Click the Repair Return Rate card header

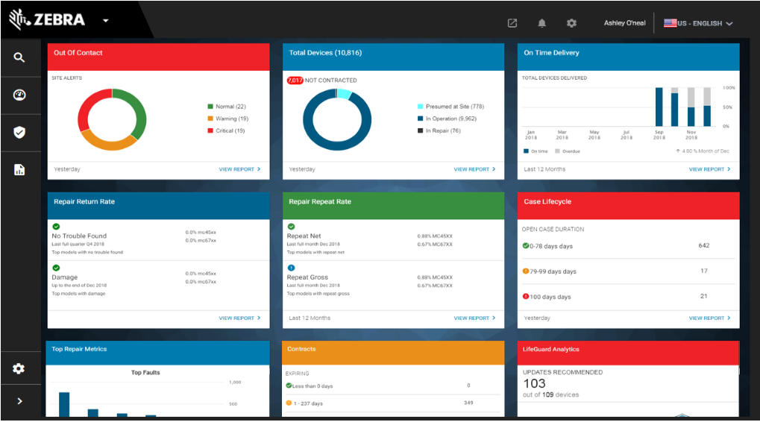(x=159, y=206)
